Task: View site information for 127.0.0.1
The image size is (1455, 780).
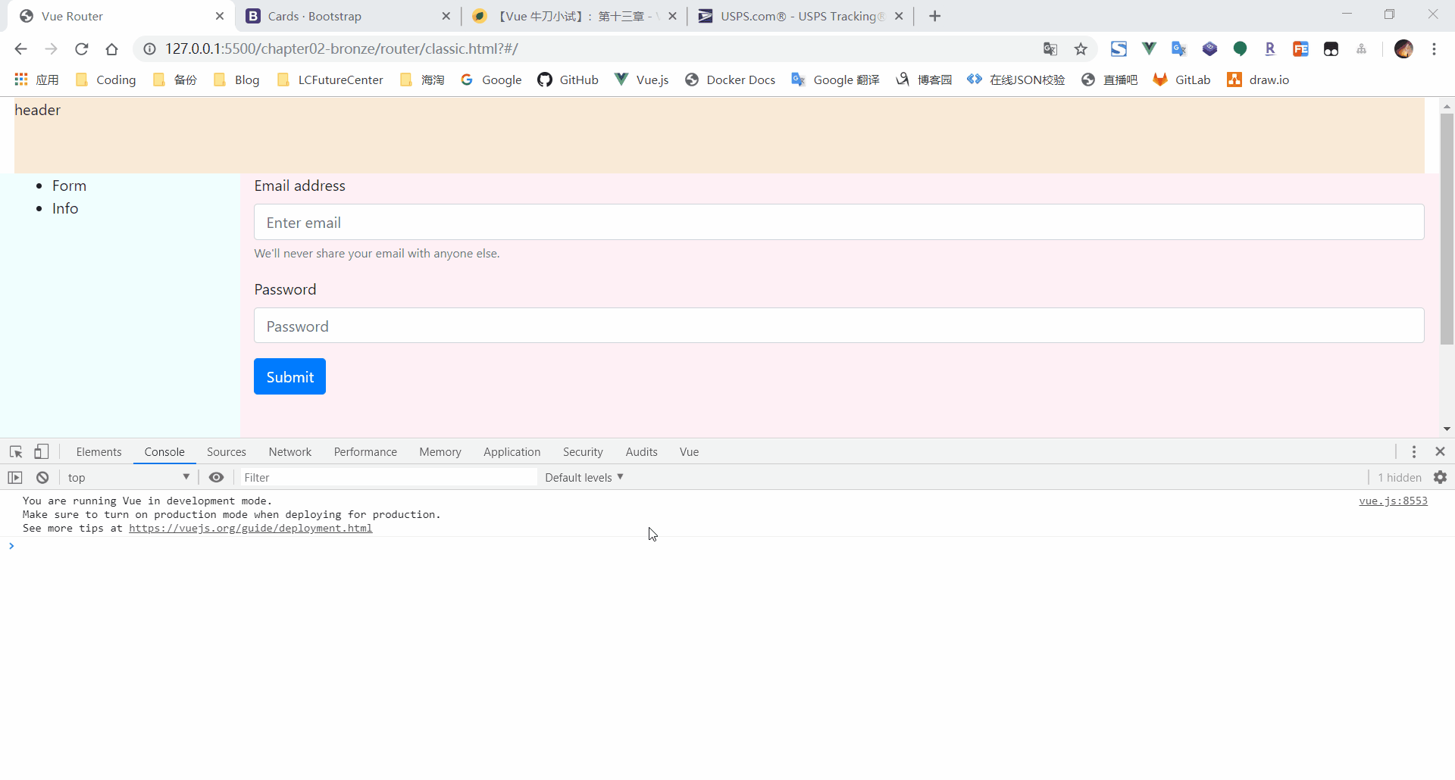Action: coord(150,49)
